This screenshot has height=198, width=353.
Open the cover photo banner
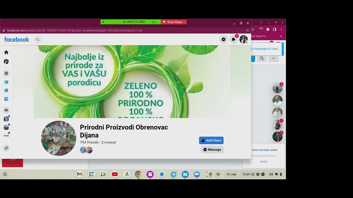[x=132, y=81]
